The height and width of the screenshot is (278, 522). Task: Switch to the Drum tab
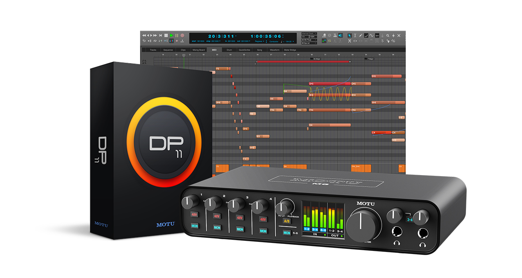pos(229,50)
